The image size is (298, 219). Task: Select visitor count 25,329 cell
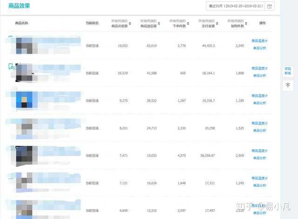pyautogui.click(x=123, y=73)
